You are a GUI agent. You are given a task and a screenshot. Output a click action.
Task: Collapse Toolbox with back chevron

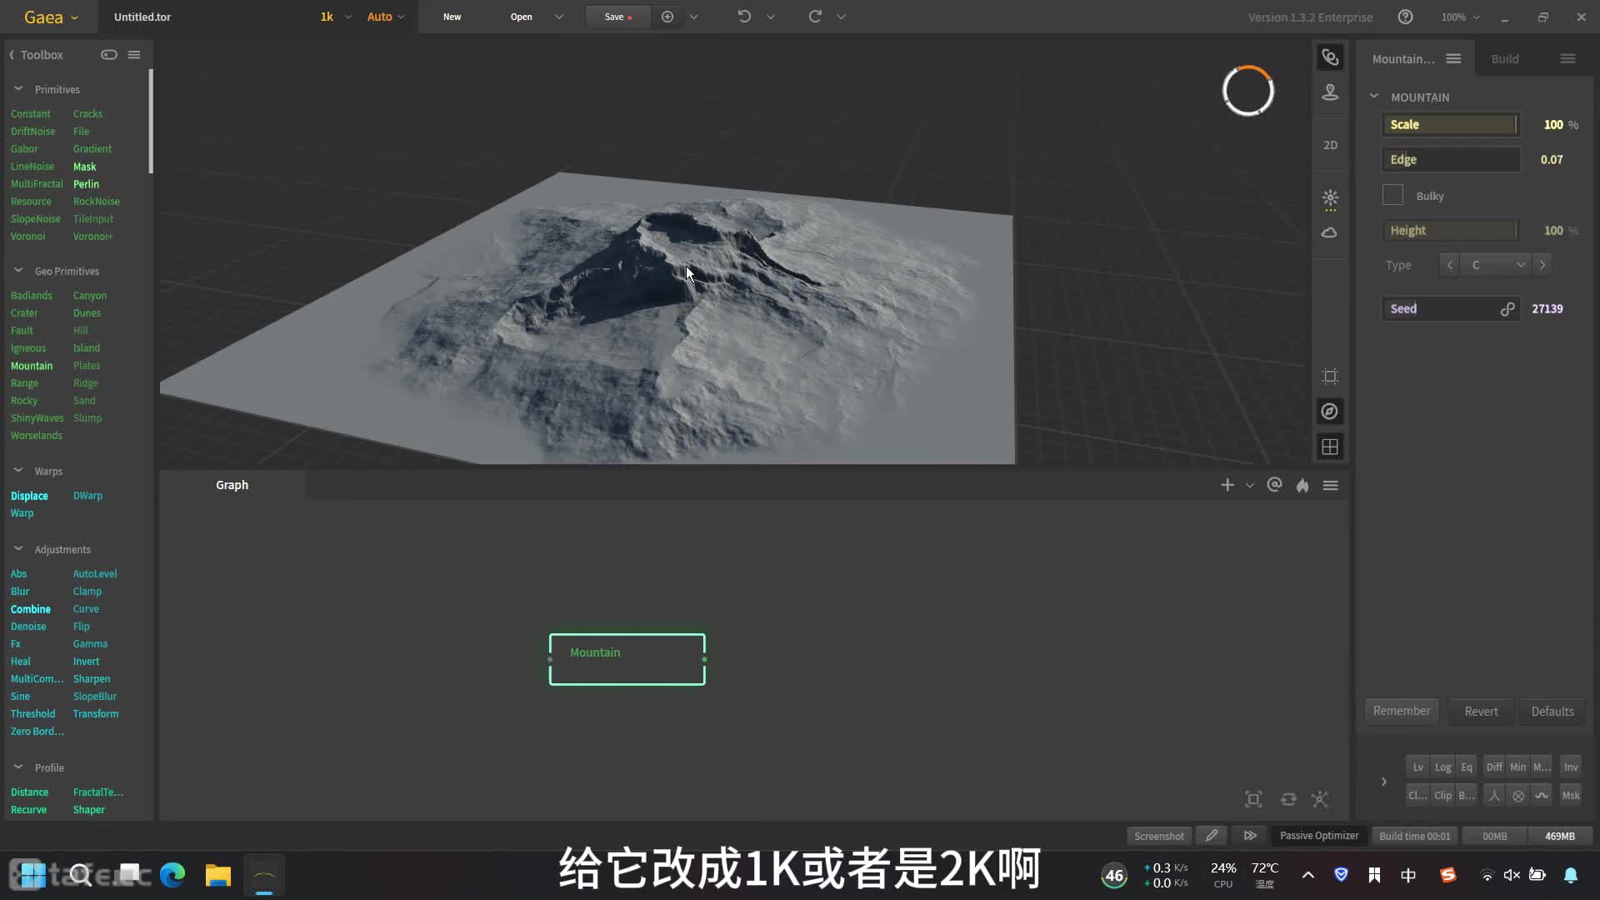point(12,55)
